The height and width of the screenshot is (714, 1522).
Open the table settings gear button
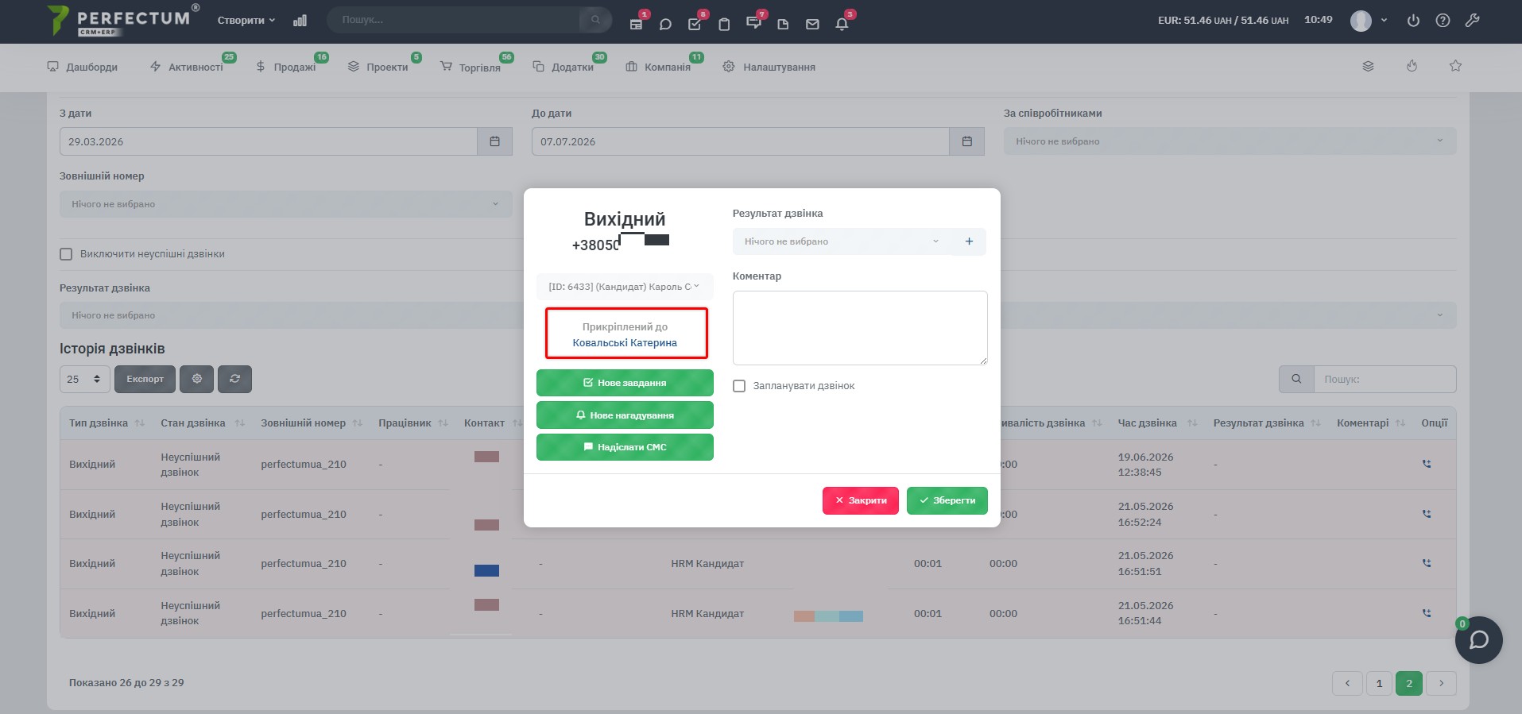point(197,379)
